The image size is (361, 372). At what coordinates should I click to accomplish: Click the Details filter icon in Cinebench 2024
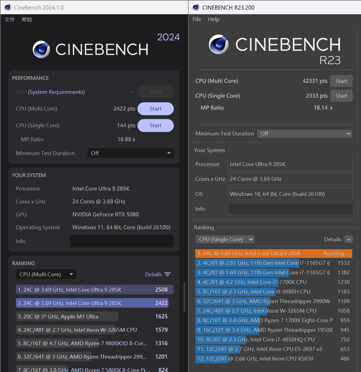tap(167, 274)
